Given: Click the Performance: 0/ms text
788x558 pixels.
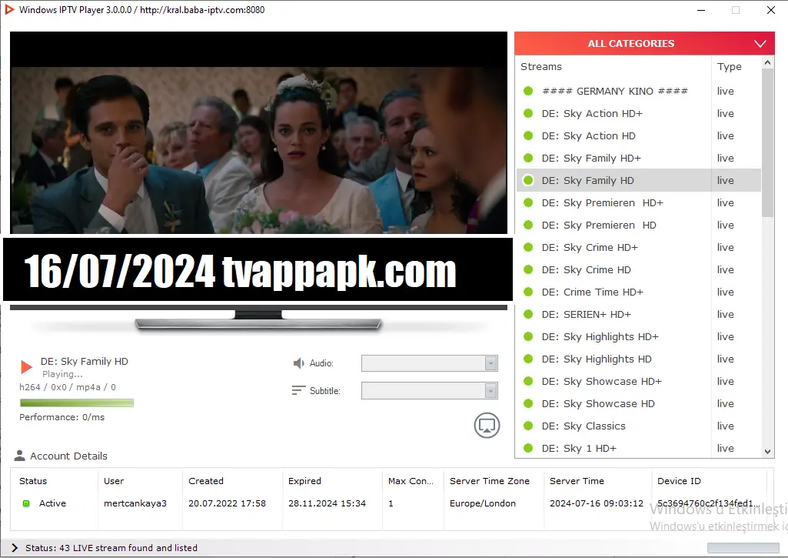Looking at the screenshot, I should [x=62, y=417].
